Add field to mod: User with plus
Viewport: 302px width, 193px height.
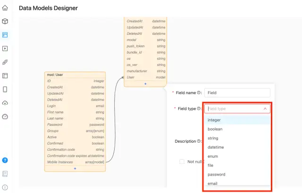click(75, 168)
